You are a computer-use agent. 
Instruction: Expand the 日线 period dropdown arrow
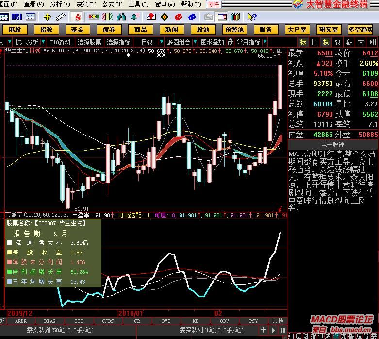162,42
